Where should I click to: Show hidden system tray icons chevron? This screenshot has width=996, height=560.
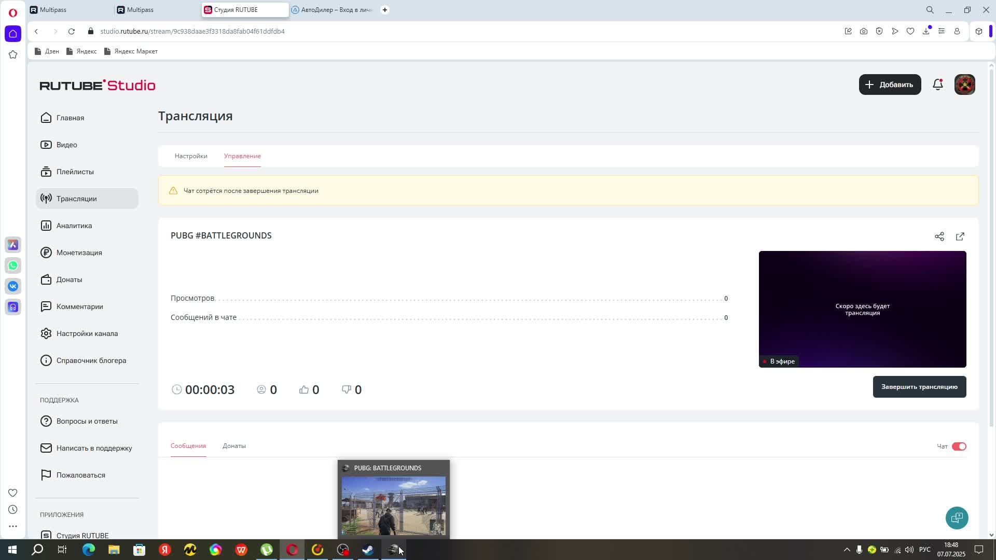pyautogui.click(x=847, y=550)
